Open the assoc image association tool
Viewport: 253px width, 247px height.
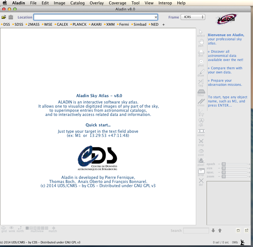pos(201,133)
